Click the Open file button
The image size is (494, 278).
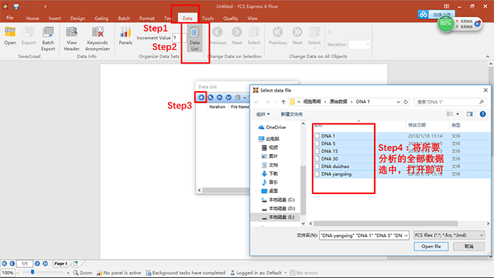point(431,246)
